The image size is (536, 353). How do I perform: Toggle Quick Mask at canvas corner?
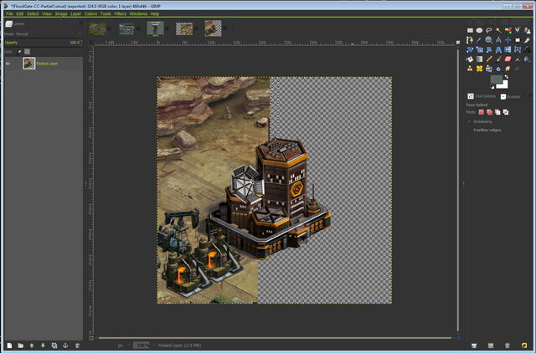tap(91, 338)
